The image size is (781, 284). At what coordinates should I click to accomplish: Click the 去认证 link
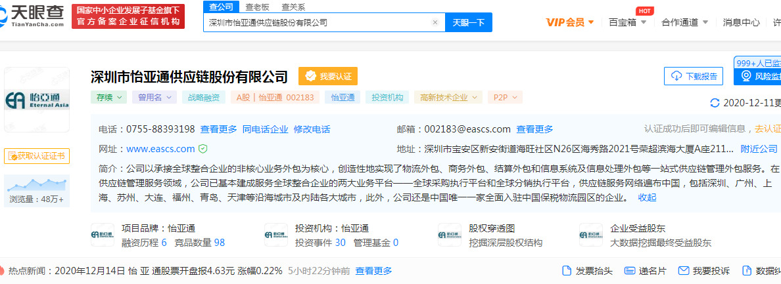768,129
